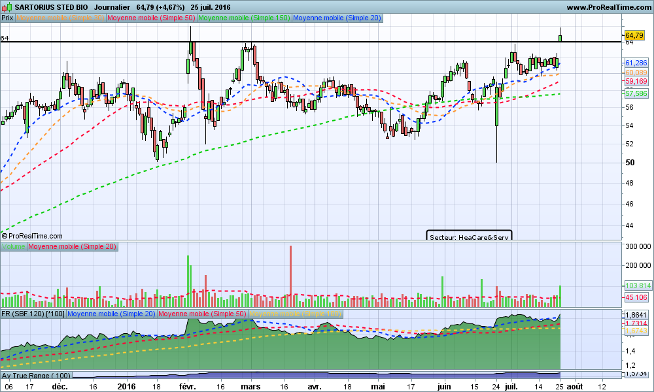Click the 25 juil. 2016 date text
The image size is (654, 392).
[210, 7]
